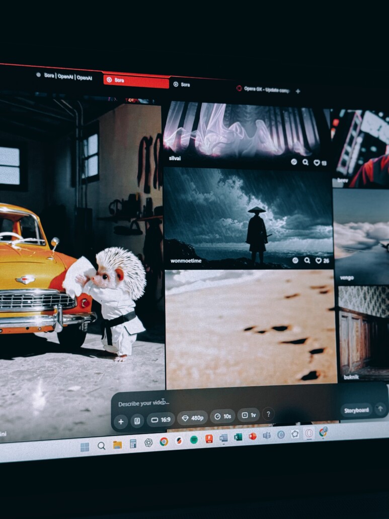Open the help question mark button

(x=268, y=414)
